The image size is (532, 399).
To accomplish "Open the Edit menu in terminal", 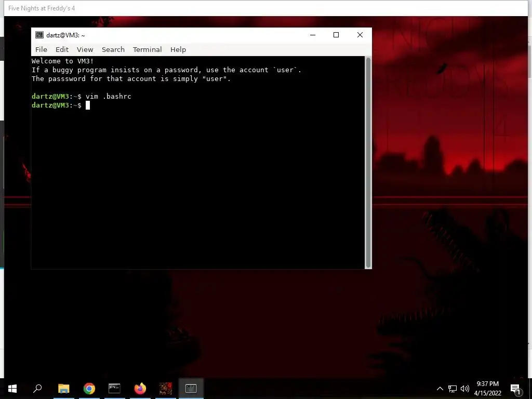I will (x=62, y=49).
